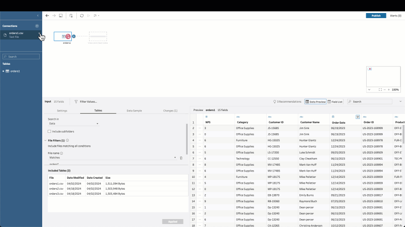This screenshot has width=405, height=227.
Task: Zoom out with the minus icon
Action: coord(385,90)
